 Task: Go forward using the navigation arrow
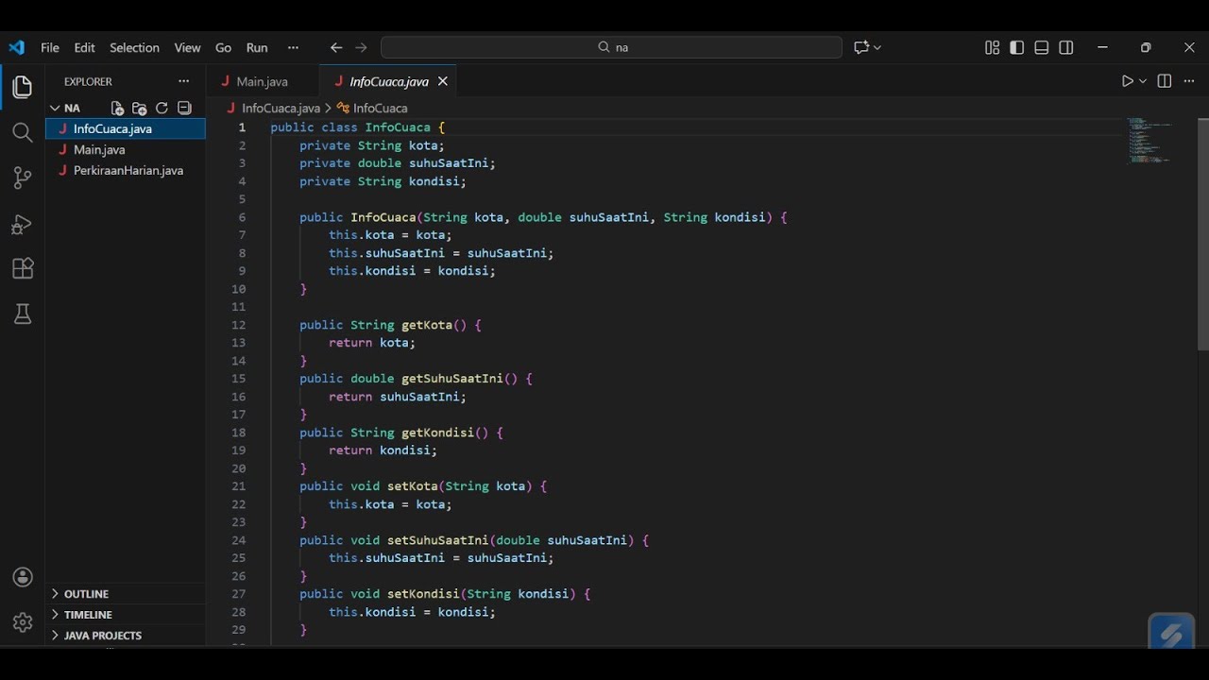(x=361, y=47)
